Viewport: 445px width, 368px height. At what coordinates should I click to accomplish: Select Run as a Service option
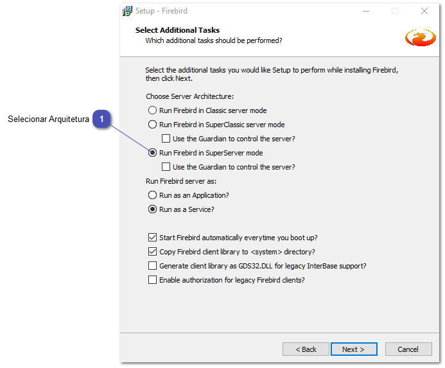153,209
